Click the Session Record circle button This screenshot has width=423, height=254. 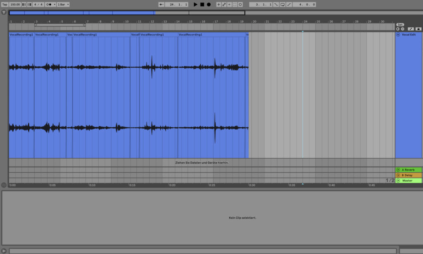(240, 5)
